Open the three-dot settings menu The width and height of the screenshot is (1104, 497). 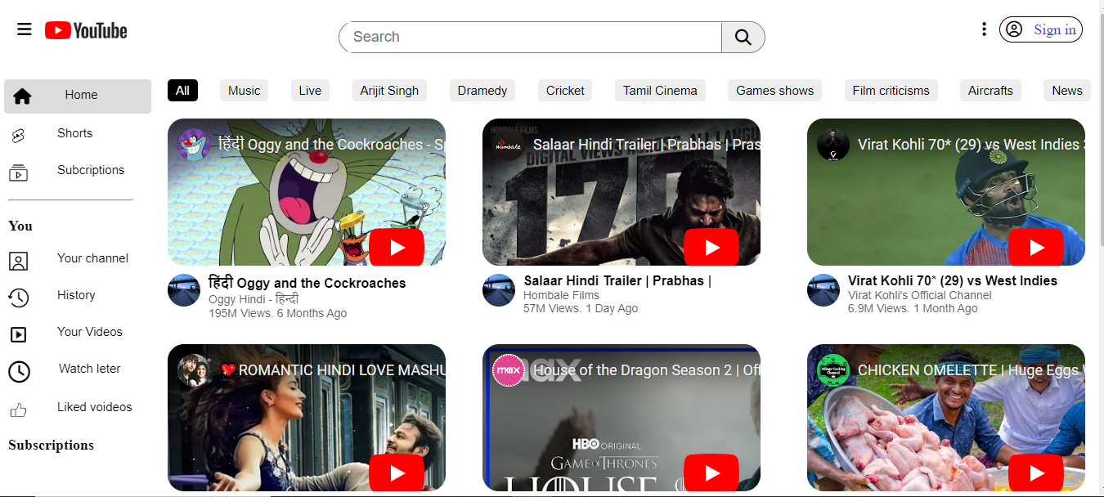point(984,29)
